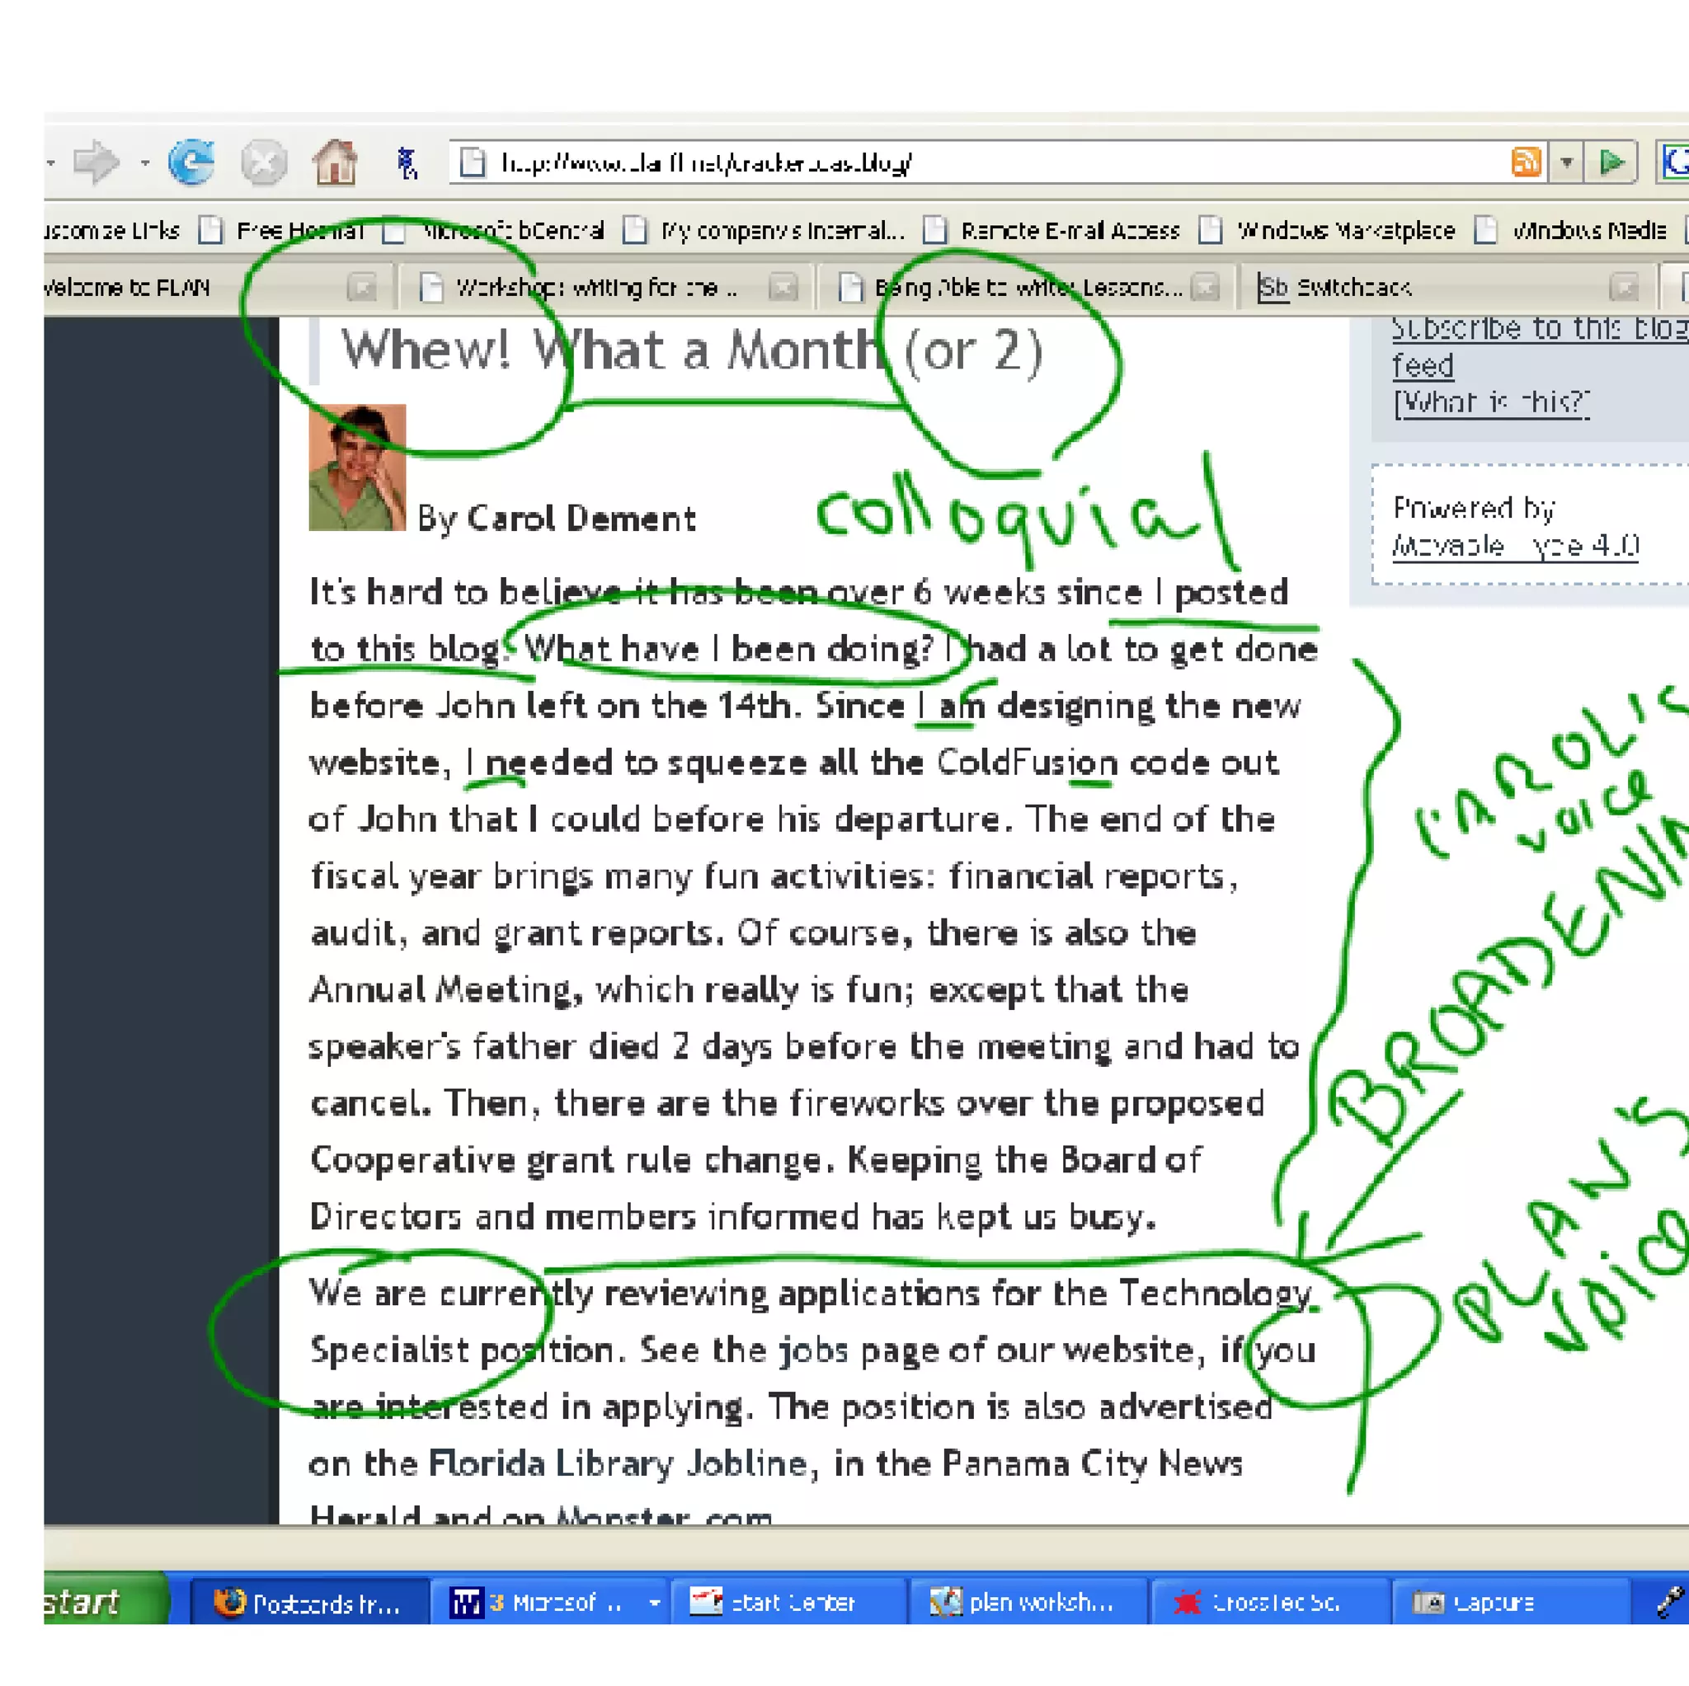Screen dimensions: 1689x1686
Task: Switch to Workshop: writing for the tab
Action: 595,288
